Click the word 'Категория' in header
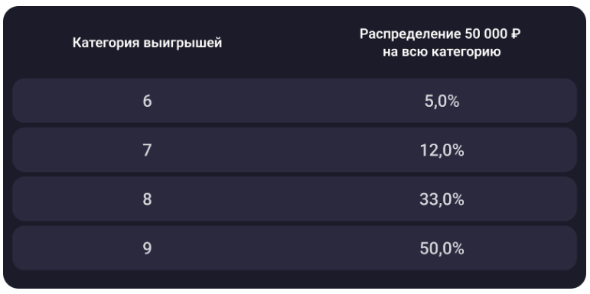The image size is (590, 294). tap(106, 43)
